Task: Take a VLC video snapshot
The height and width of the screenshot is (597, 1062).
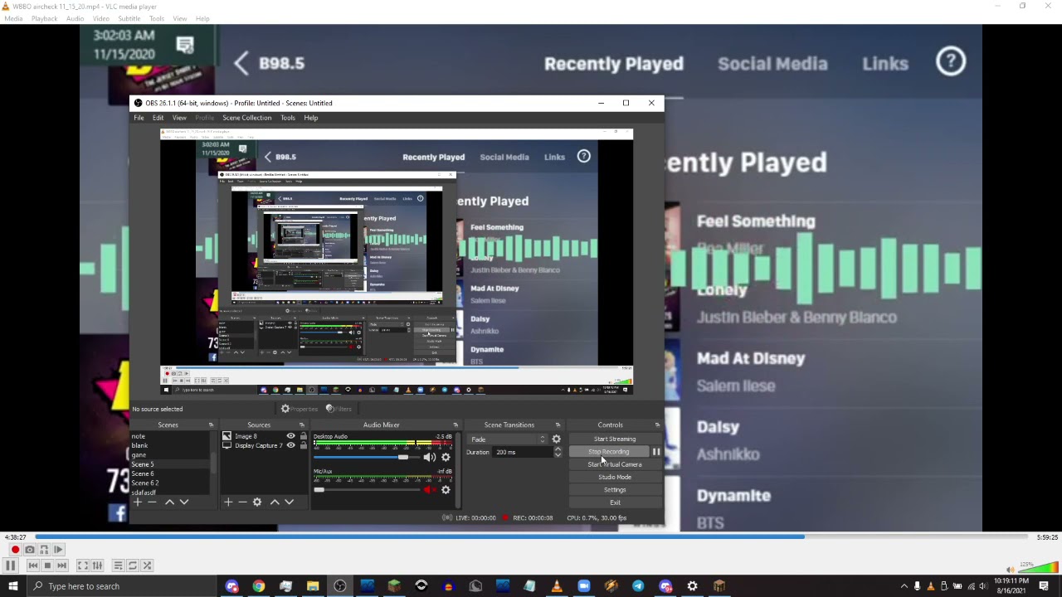Action: pos(30,550)
